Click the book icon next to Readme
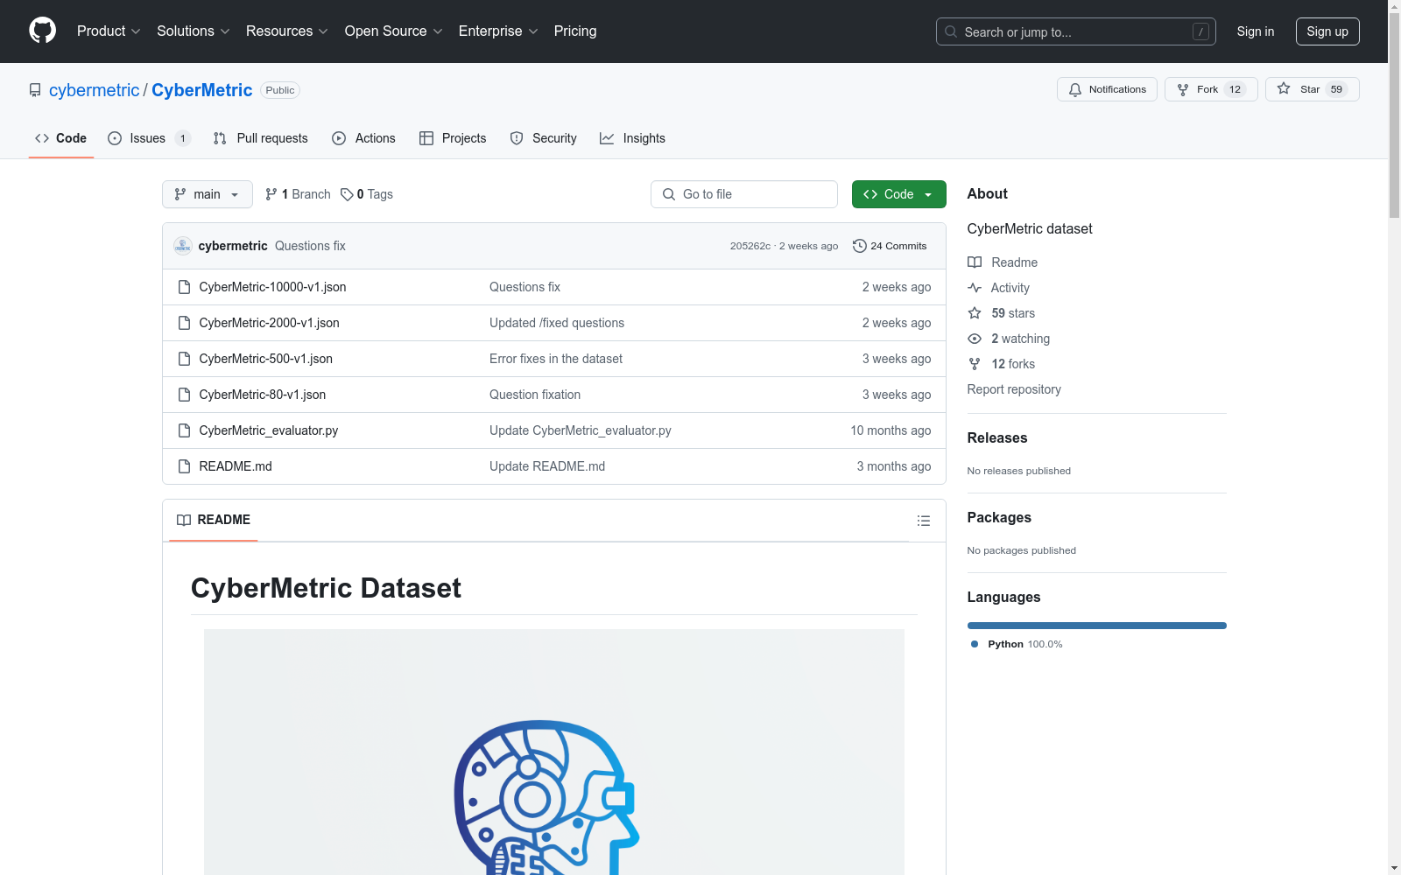 coord(975,262)
